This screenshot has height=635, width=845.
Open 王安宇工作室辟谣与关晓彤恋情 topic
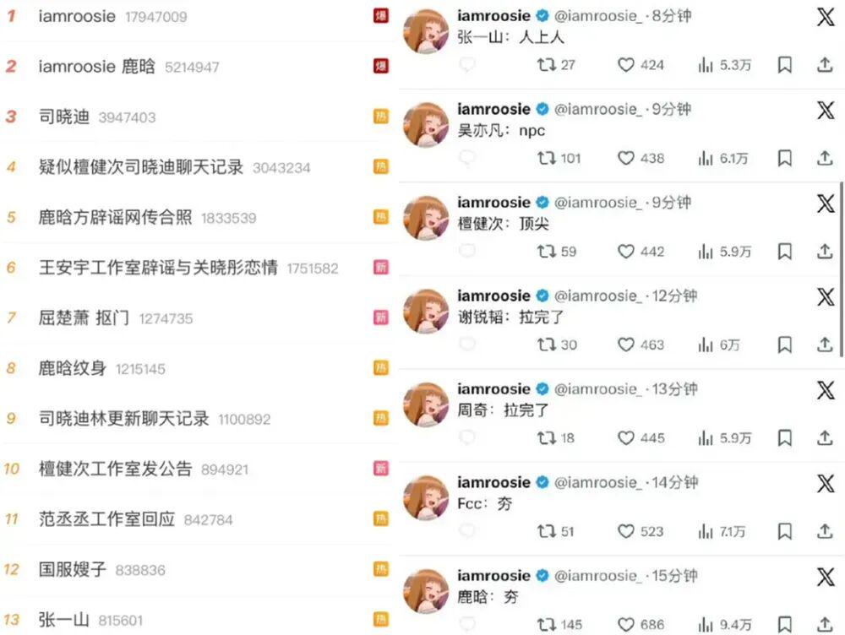click(159, 268)
